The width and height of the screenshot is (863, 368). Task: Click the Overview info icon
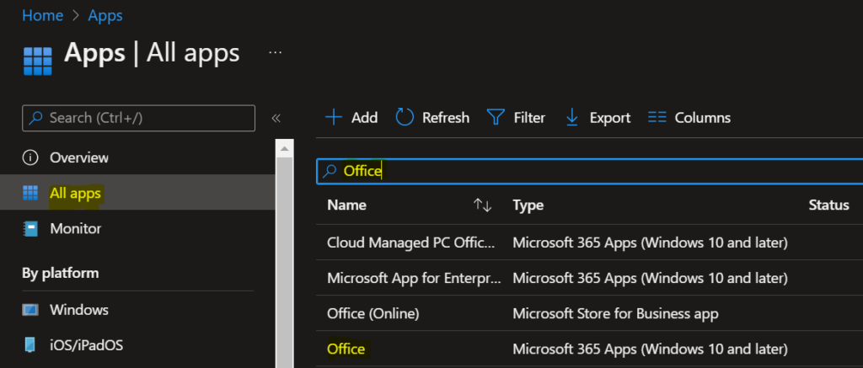click(x=30, y=157)
